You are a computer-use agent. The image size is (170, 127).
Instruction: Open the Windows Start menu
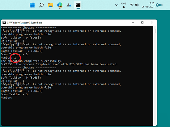point(32,5)
